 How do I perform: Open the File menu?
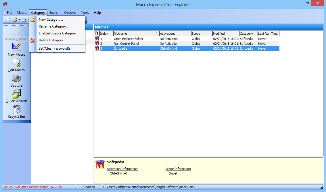pyautogui.click(x=9, y=13)
